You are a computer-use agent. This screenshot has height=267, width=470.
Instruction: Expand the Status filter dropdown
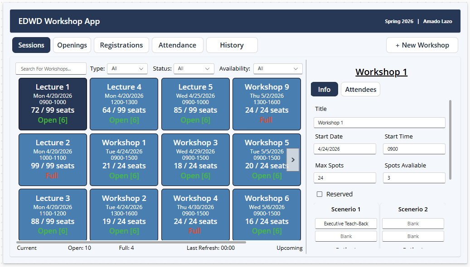pos(194,68)
